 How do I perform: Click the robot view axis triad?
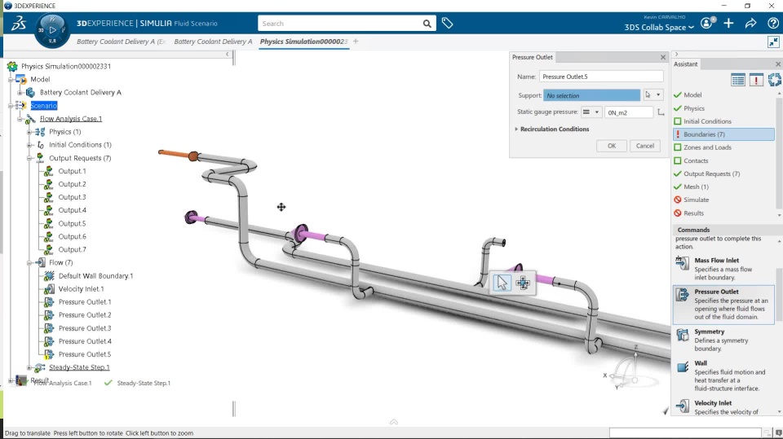626,370
